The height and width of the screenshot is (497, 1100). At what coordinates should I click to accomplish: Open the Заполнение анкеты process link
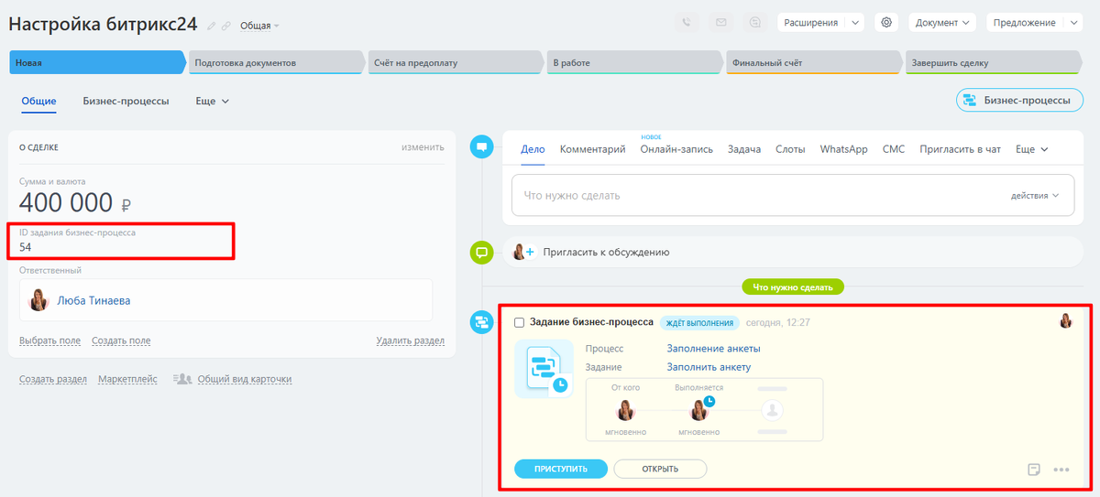tap(713, 349)
